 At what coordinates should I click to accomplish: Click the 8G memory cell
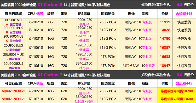(50, 22)
